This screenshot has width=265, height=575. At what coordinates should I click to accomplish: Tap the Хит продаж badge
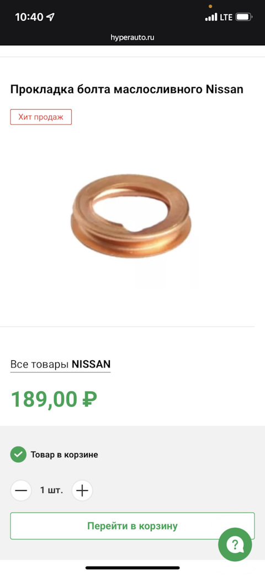[x=41, y=117]
